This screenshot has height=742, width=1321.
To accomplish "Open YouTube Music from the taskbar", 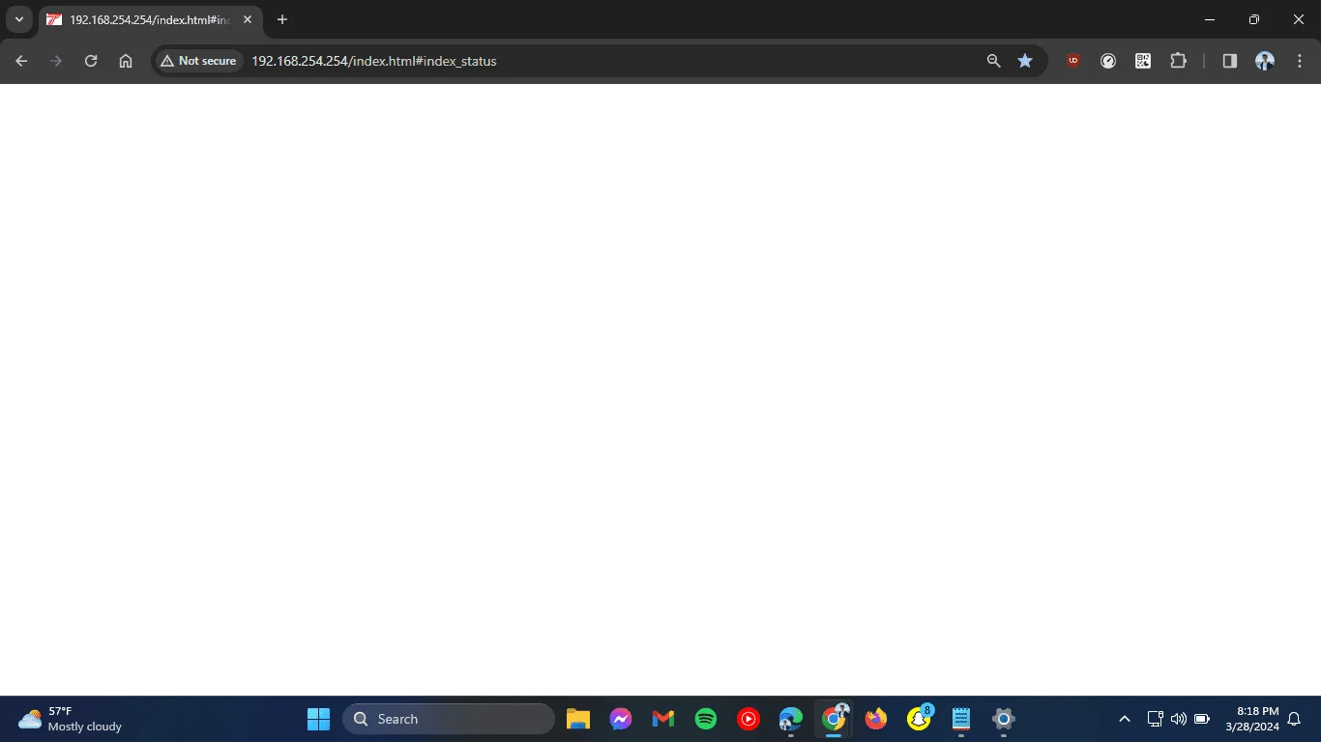I will 749,719.
